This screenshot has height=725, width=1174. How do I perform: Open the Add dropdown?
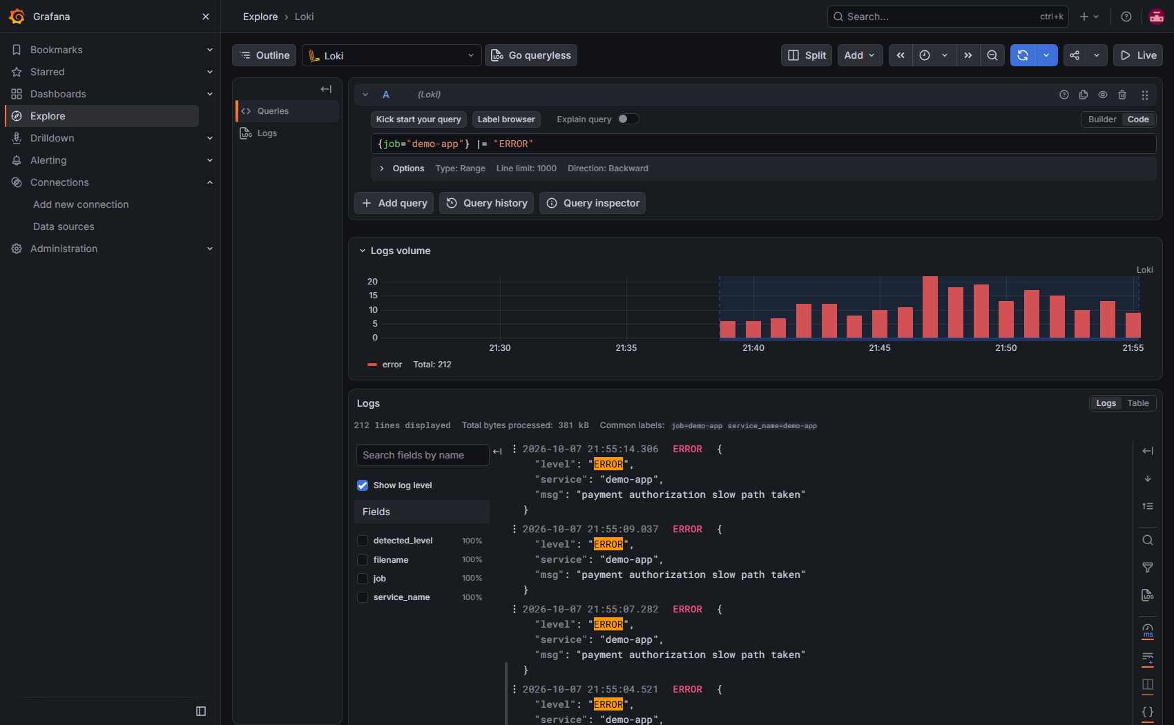pos(860,55)
